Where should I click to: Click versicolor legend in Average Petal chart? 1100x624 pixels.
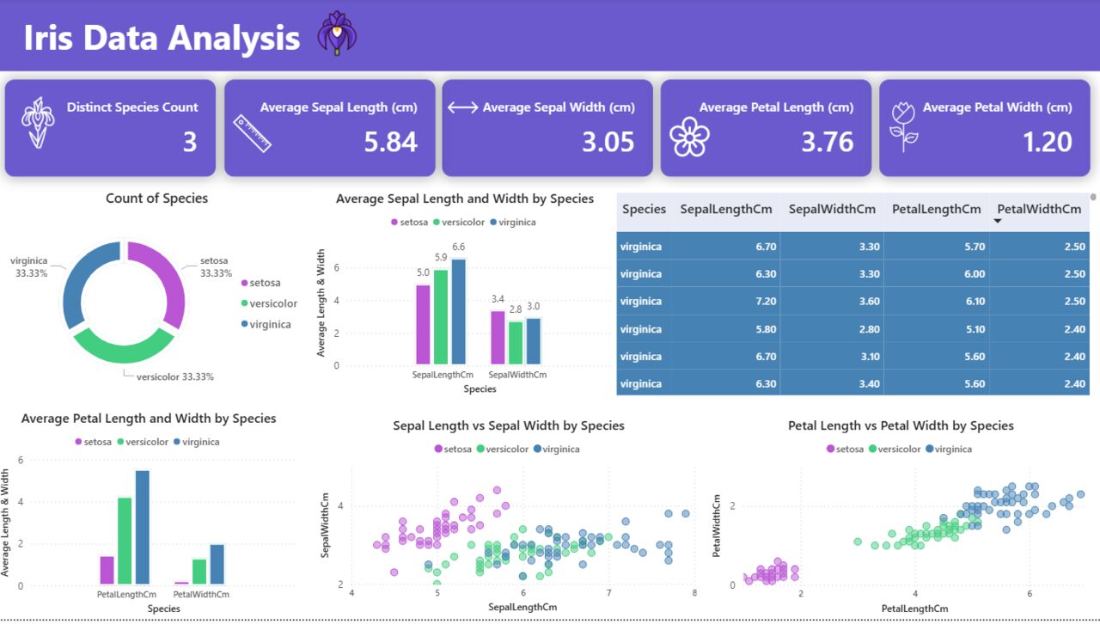click(x=143, y=442)
